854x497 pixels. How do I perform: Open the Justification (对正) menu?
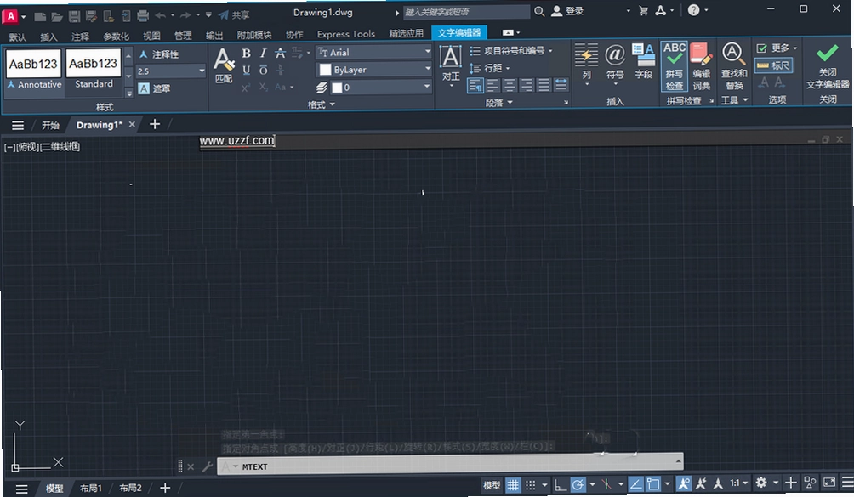tap(451, 65)
